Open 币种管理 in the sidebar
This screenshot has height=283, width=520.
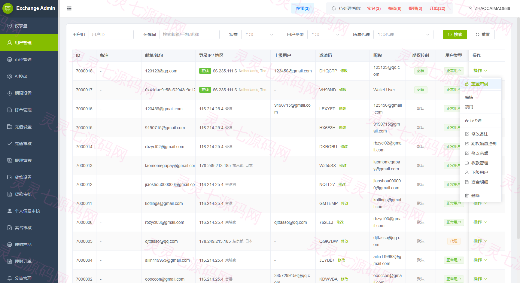(x=29, y=59)
